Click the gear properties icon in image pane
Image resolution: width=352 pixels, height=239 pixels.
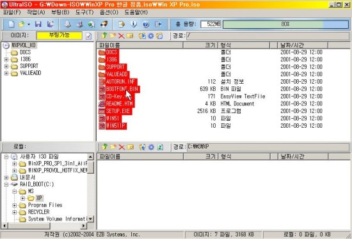[x=151, y=36]
